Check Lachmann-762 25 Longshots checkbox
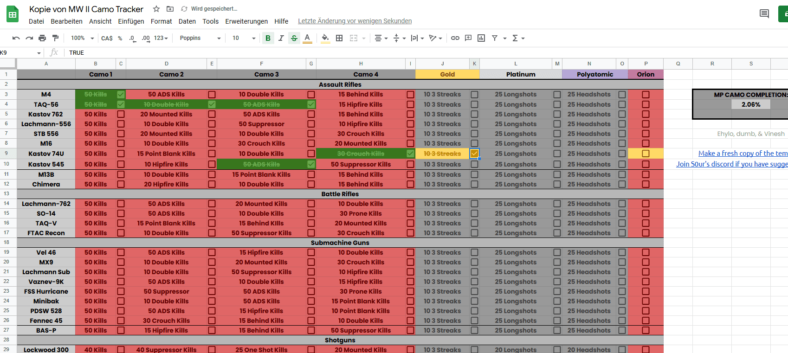The width and height of the screenshot is (788, 353). [x=557, y=204]
